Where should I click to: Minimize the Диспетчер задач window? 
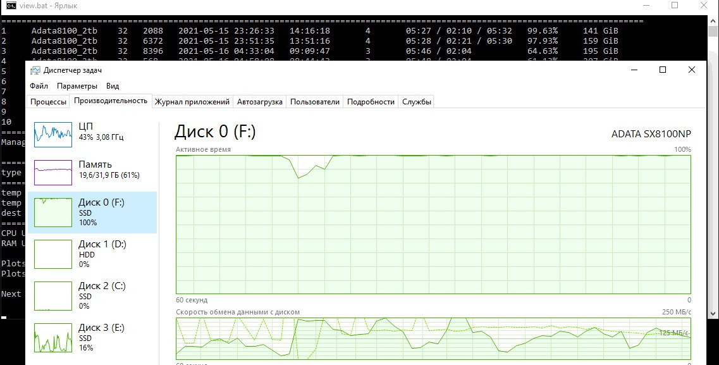(x=634, y=70)
